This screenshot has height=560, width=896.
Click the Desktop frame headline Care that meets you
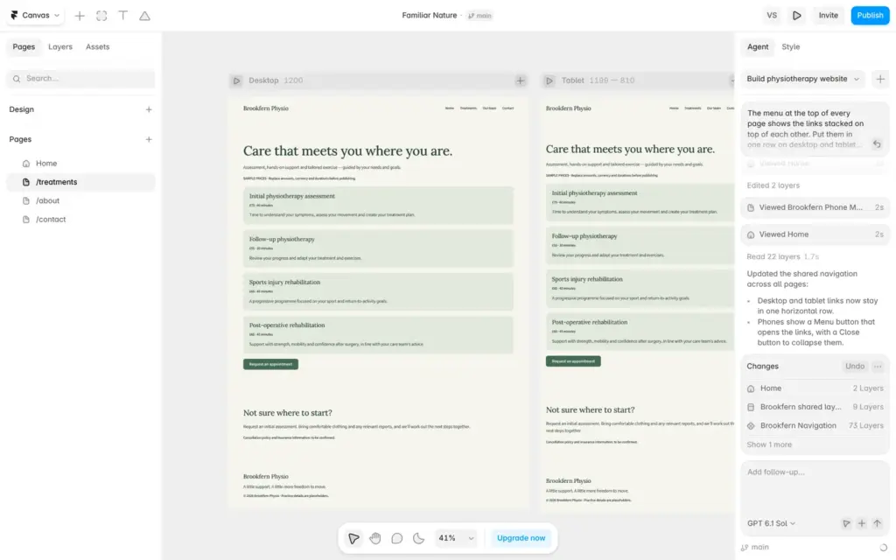pos(347,150)
